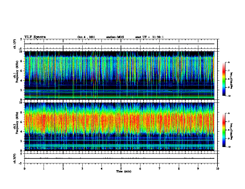Click the '-10' label on ch.1 colorbar

[229, 96]
